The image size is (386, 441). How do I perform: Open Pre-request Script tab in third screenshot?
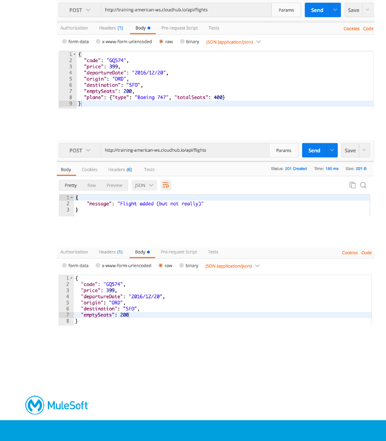(x=179, y=252)
